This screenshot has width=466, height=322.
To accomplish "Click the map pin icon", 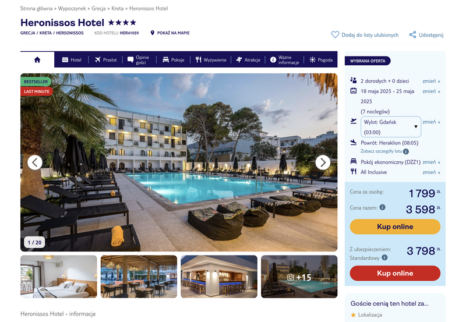I will coord(153,33).
